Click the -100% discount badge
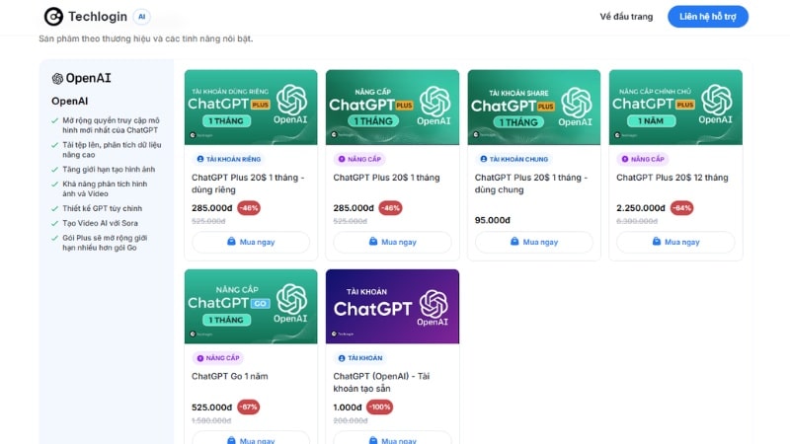This screenshot has width=790, height=444. coord(379,407)
